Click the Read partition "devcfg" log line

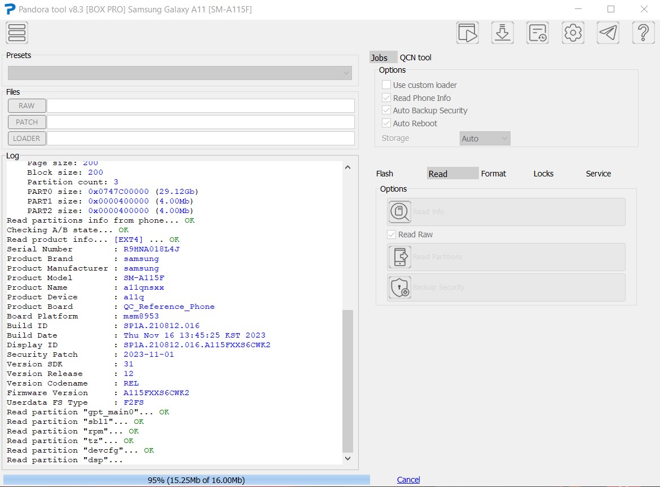tap(81, 450)
